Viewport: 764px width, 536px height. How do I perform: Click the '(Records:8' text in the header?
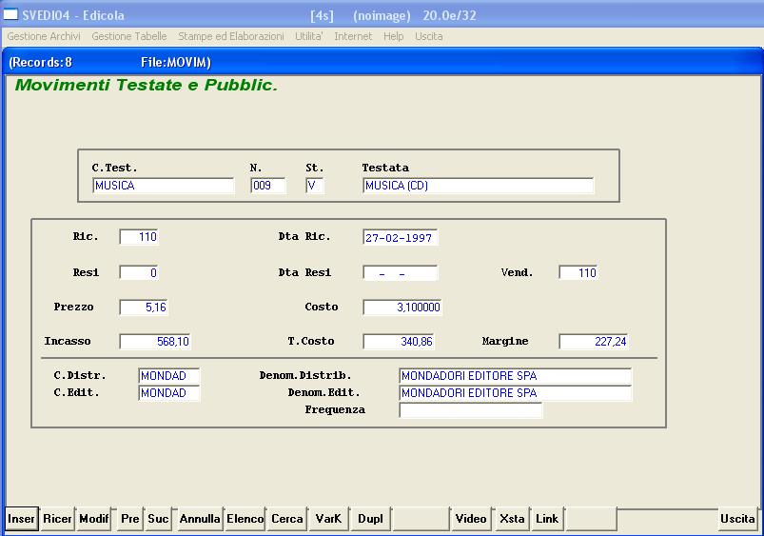click(x=41, y=63)
